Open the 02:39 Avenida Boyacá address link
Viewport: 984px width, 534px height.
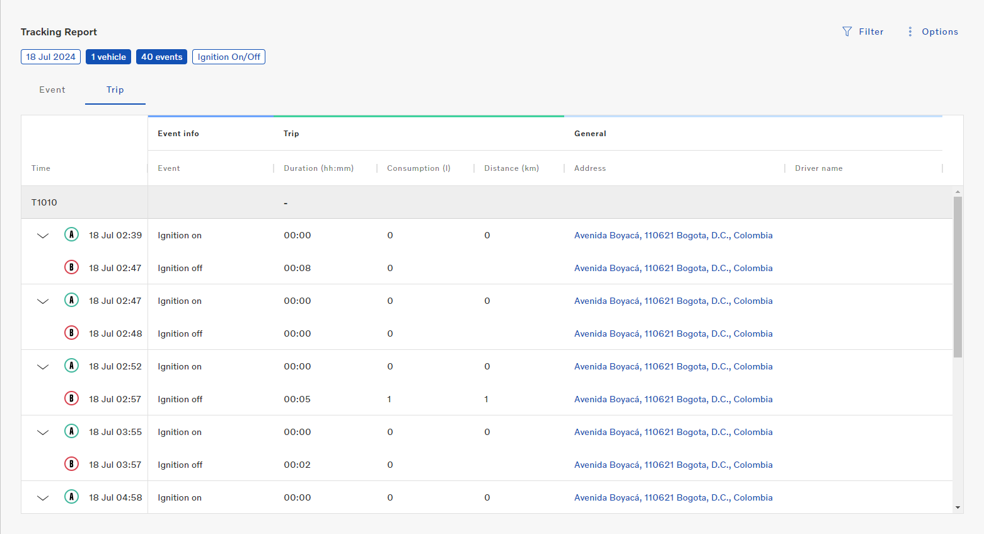(x=673, y=235)
